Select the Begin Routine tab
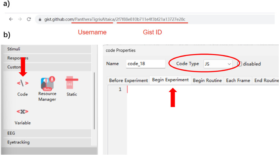This screenshot has width=279, height=155. pyautogui.click(x=207, y=80)
